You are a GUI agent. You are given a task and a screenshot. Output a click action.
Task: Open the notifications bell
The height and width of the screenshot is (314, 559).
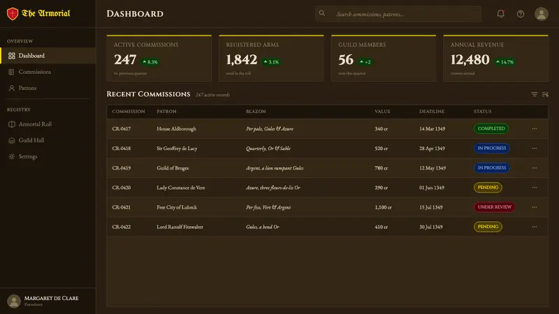click(500, 14)
